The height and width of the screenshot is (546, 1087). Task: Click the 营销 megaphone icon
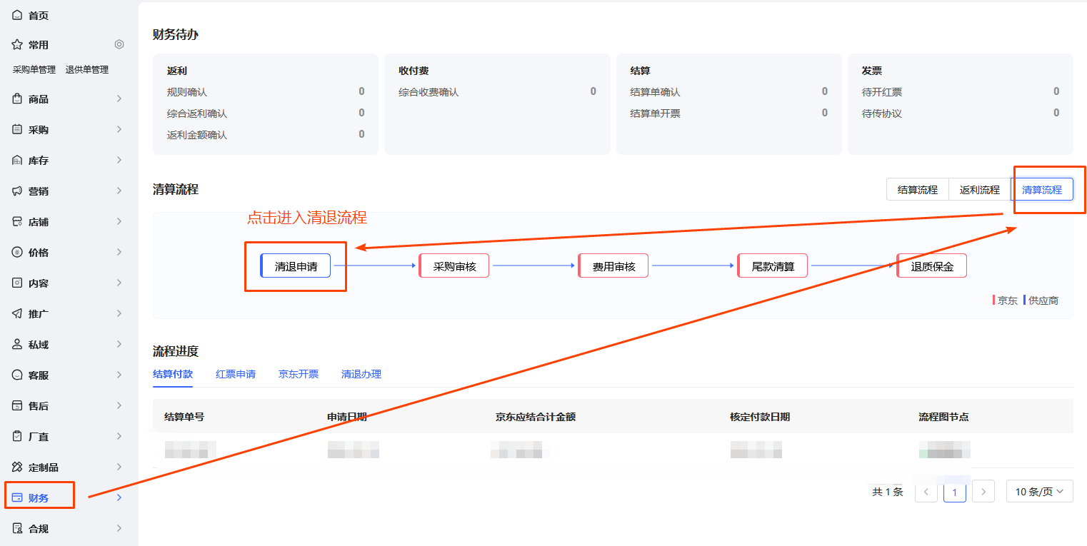pos(17,191)
